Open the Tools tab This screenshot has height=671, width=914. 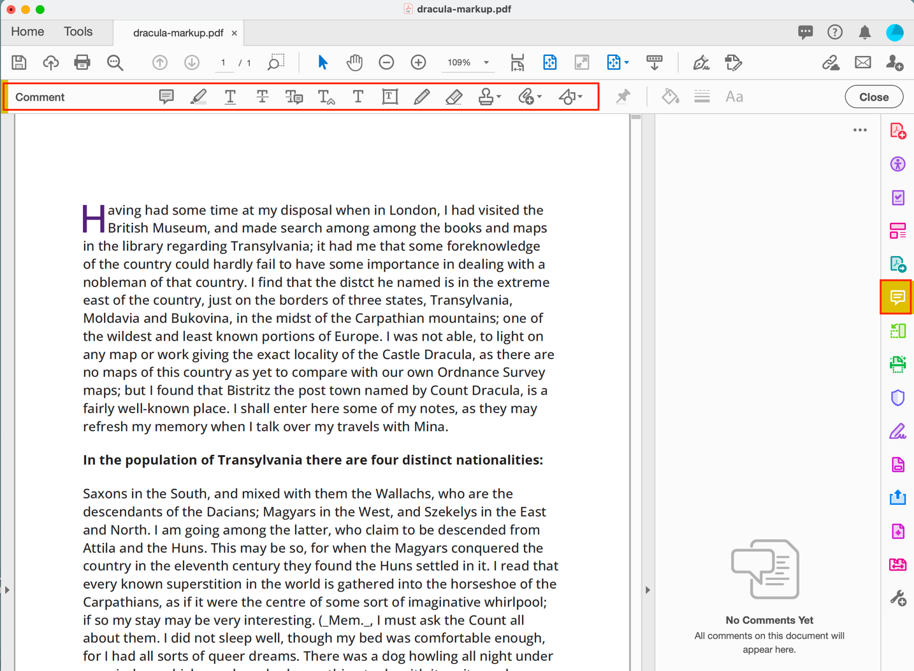tap(78, 32)
